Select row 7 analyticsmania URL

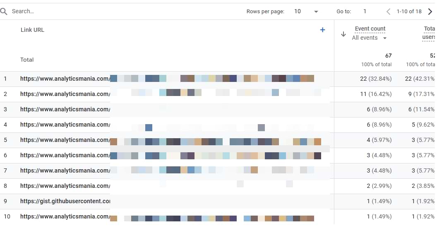[65, 170]
